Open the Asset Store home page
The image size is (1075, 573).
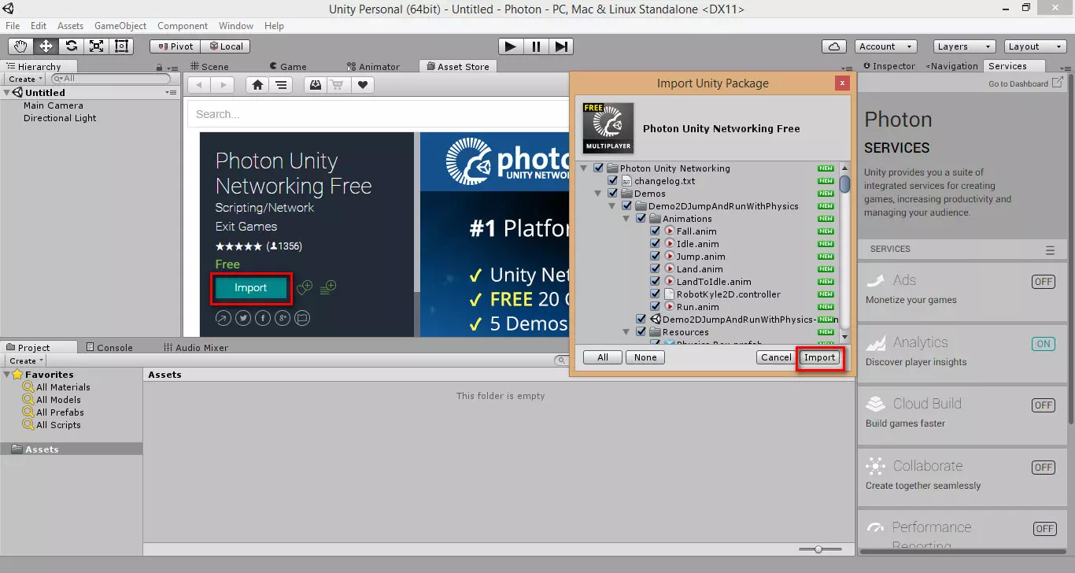(257, 84)
